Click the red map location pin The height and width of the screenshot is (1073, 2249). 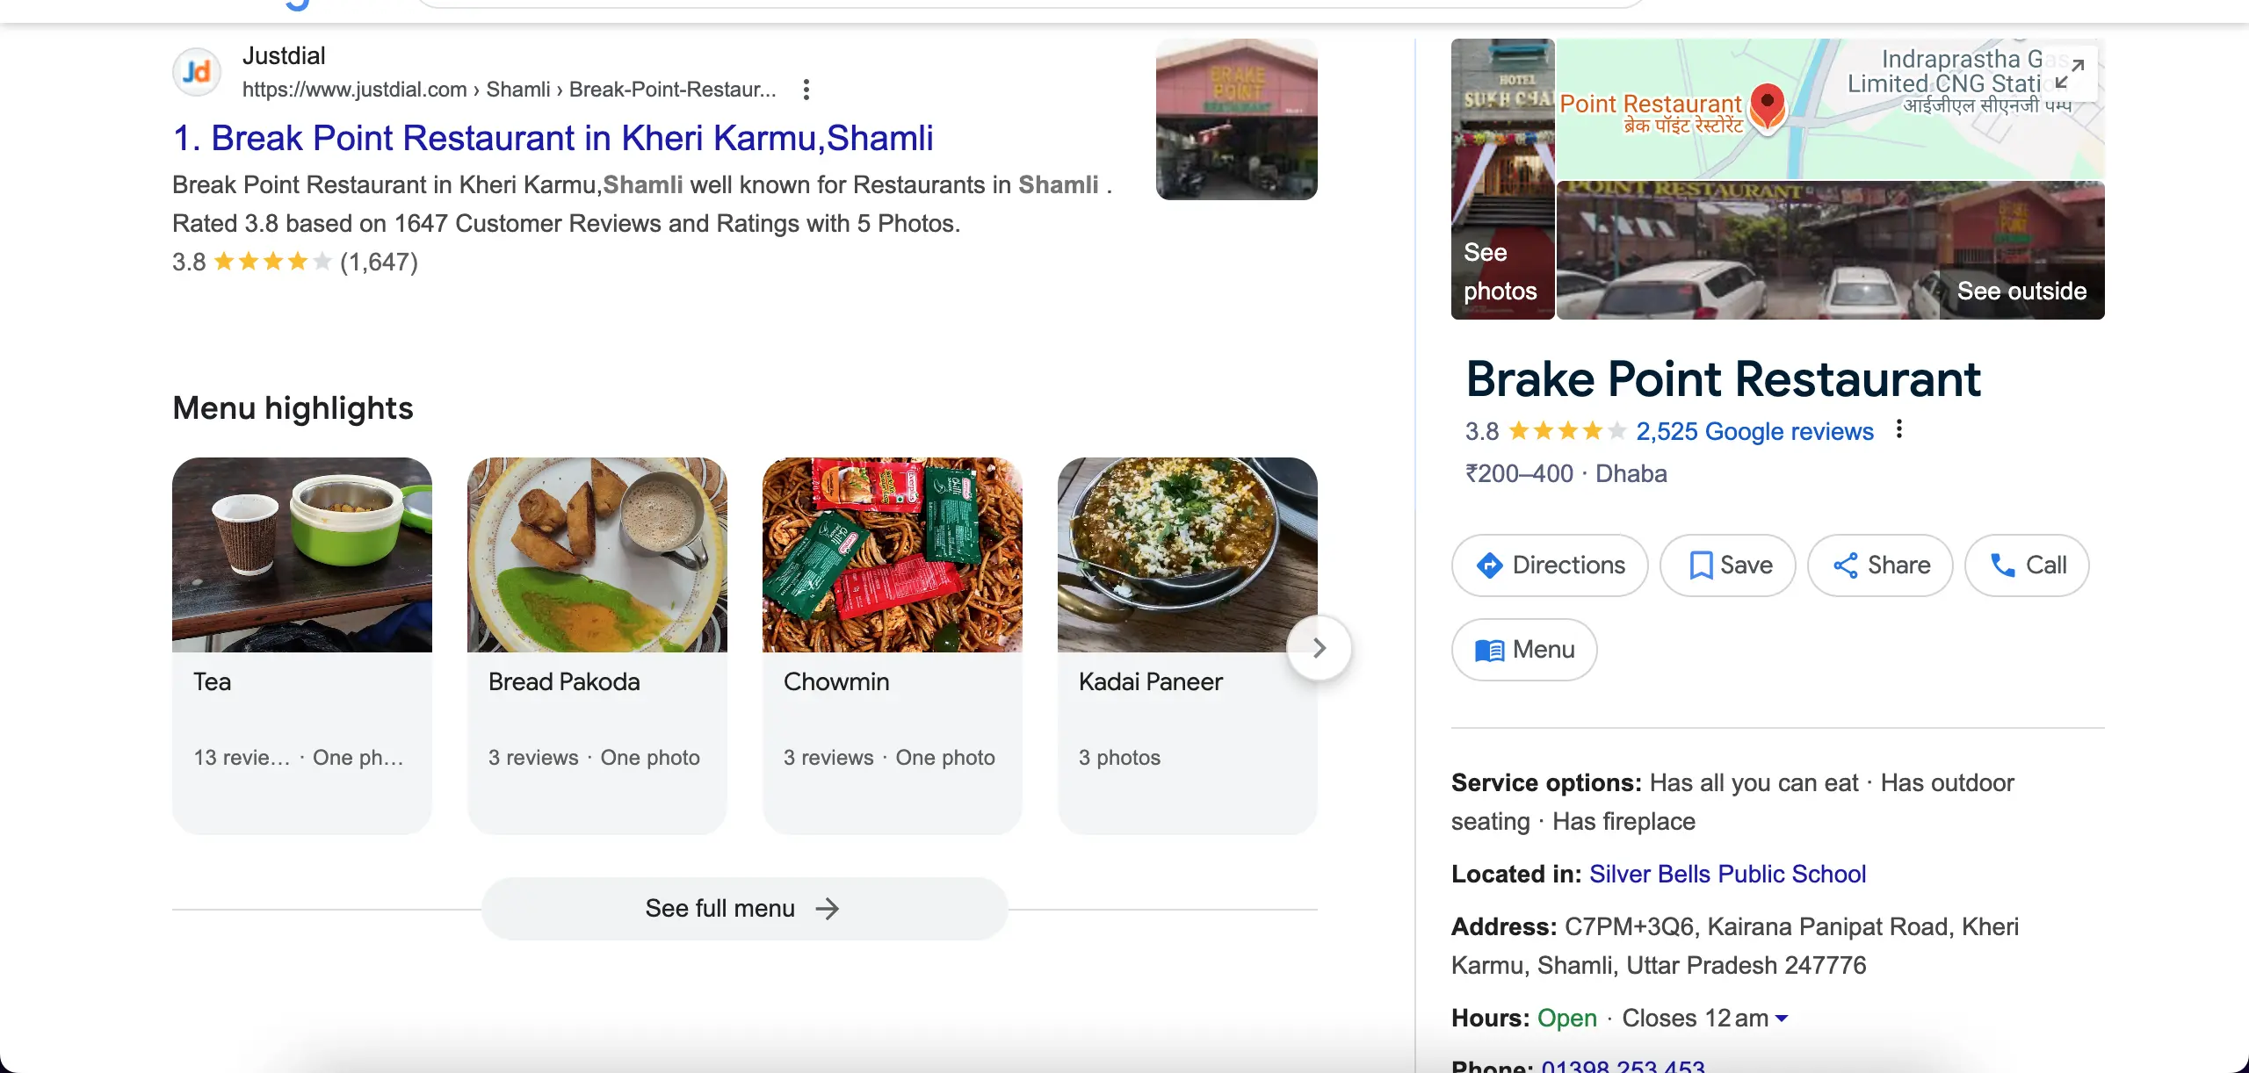coord(1767,107)
